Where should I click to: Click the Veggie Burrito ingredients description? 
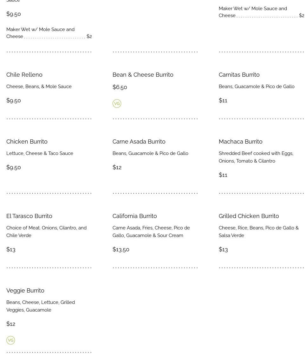(x=41, y=306)
